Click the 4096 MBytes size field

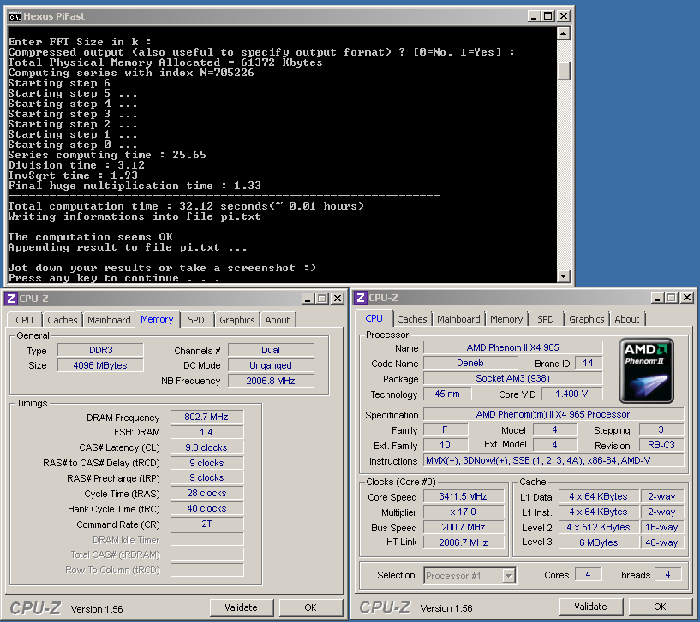100,365
